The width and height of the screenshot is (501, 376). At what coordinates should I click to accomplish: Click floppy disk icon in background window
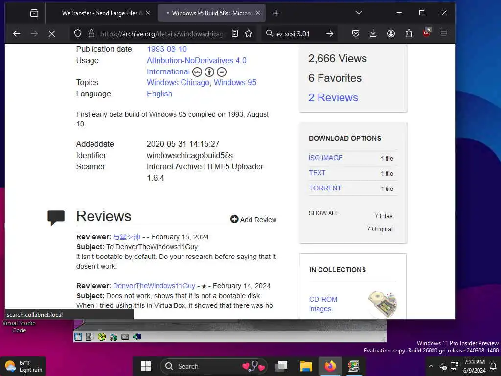pyautogui.click(x=78, y=337)
